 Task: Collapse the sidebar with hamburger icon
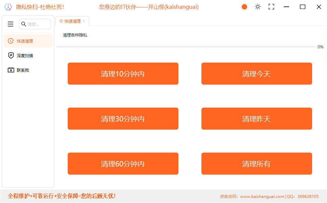10,24
